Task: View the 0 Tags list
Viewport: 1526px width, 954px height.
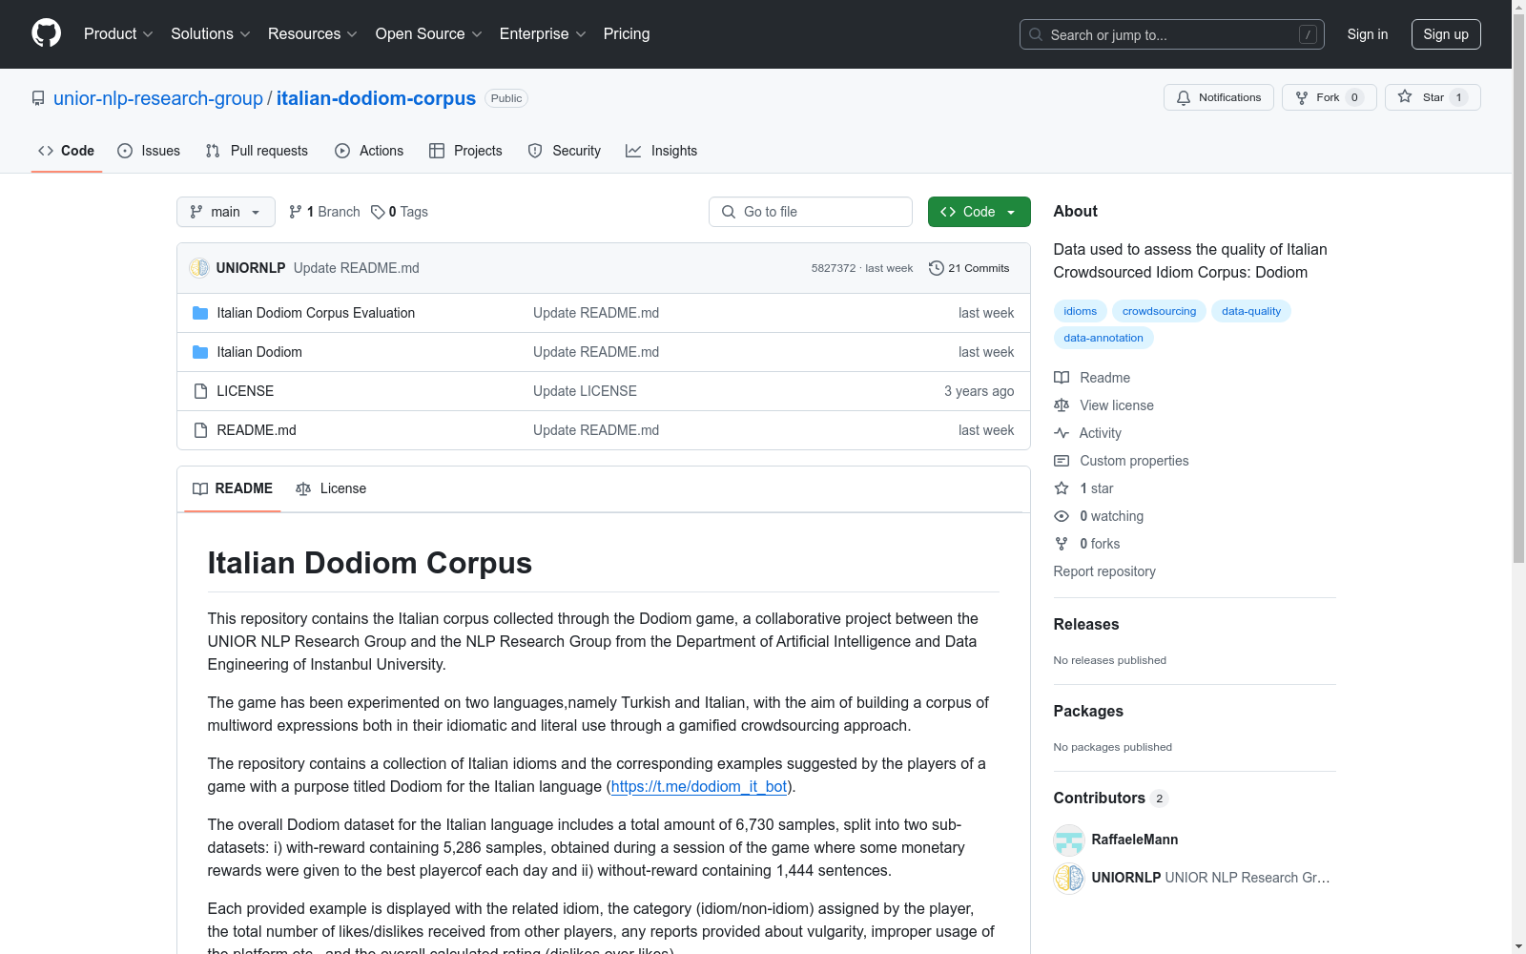Action: (x=400, y=212)
